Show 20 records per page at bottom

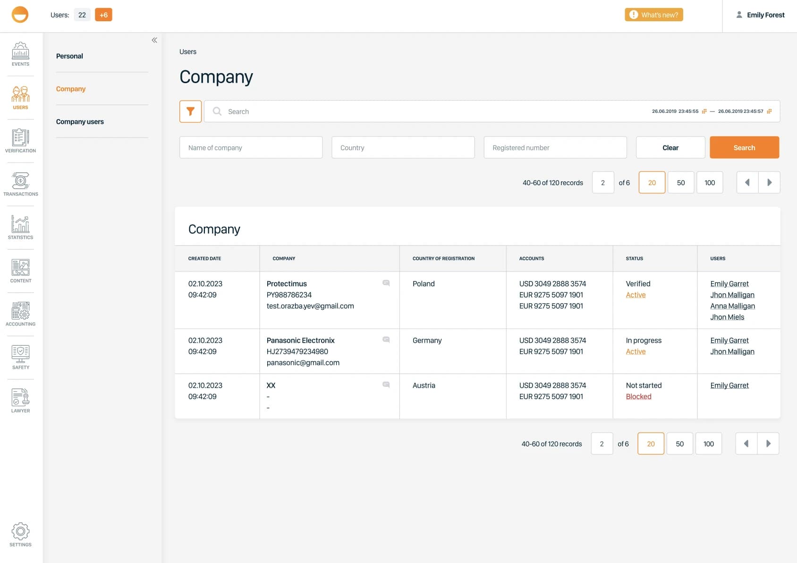point(651,444)
